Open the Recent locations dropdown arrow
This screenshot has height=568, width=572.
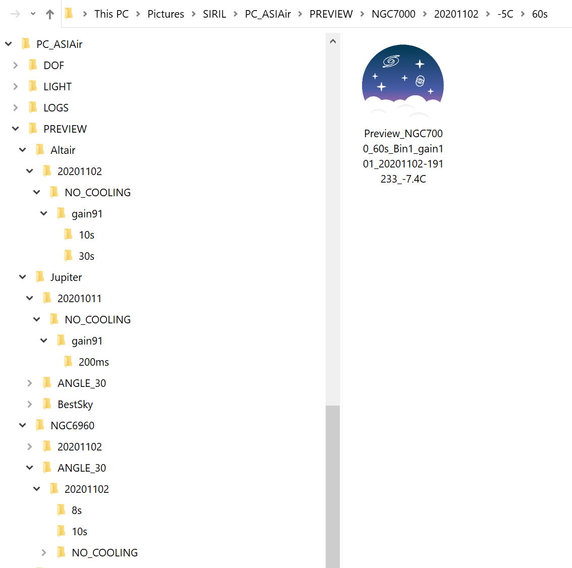[33, 14]
